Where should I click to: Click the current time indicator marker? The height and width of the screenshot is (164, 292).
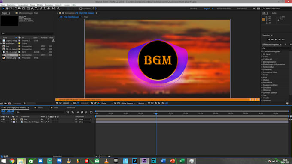156,113
